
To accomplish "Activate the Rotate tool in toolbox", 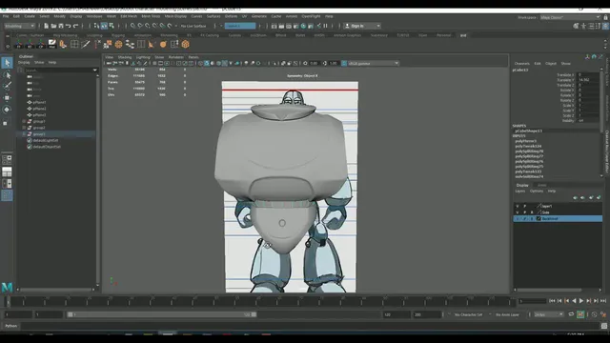I will pos(7,110).
